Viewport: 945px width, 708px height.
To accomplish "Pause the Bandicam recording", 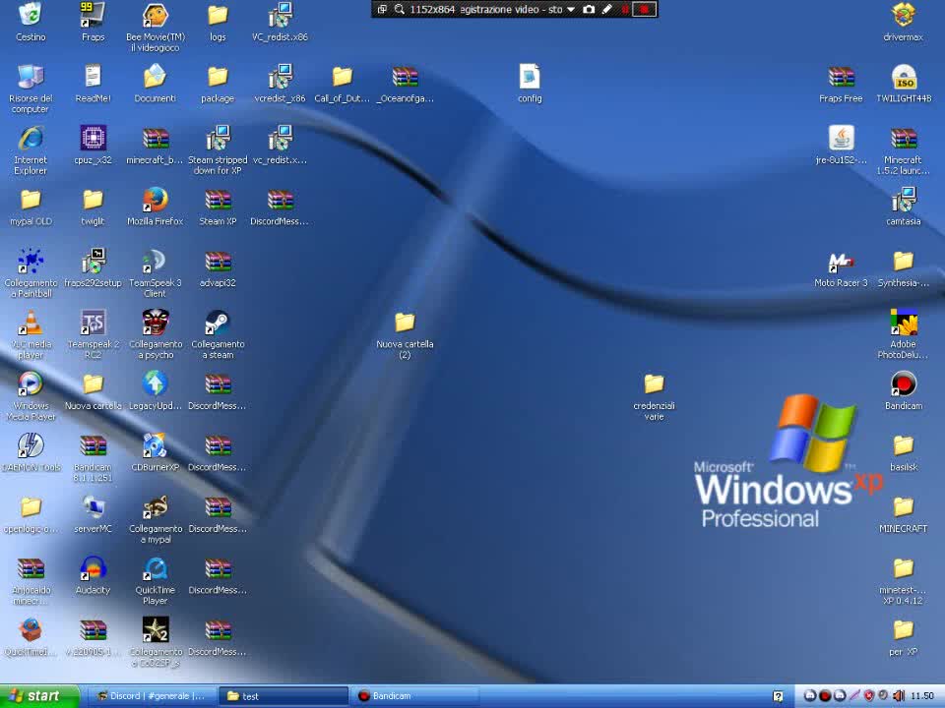I will point(626,9).
